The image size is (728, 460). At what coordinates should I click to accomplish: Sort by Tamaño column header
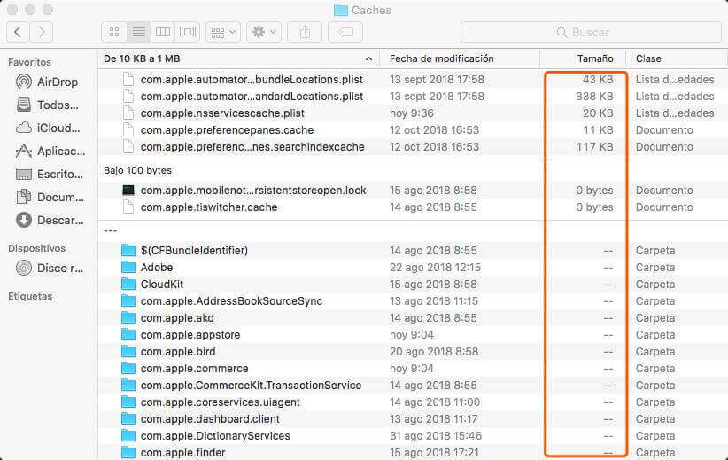point(595,58)
